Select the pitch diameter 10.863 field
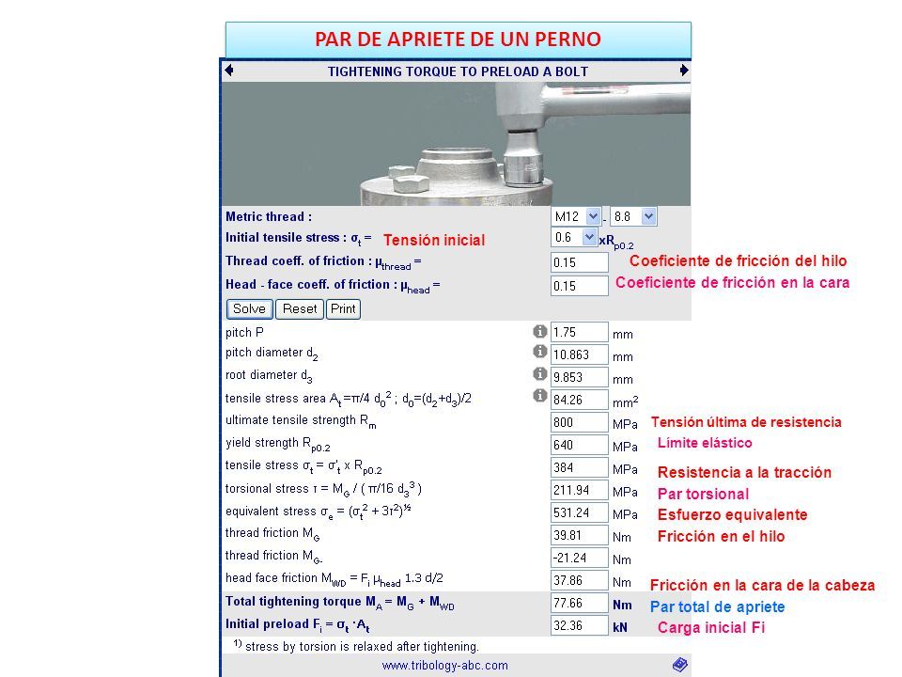The image size is (902, 677). (x=580, y=354)
